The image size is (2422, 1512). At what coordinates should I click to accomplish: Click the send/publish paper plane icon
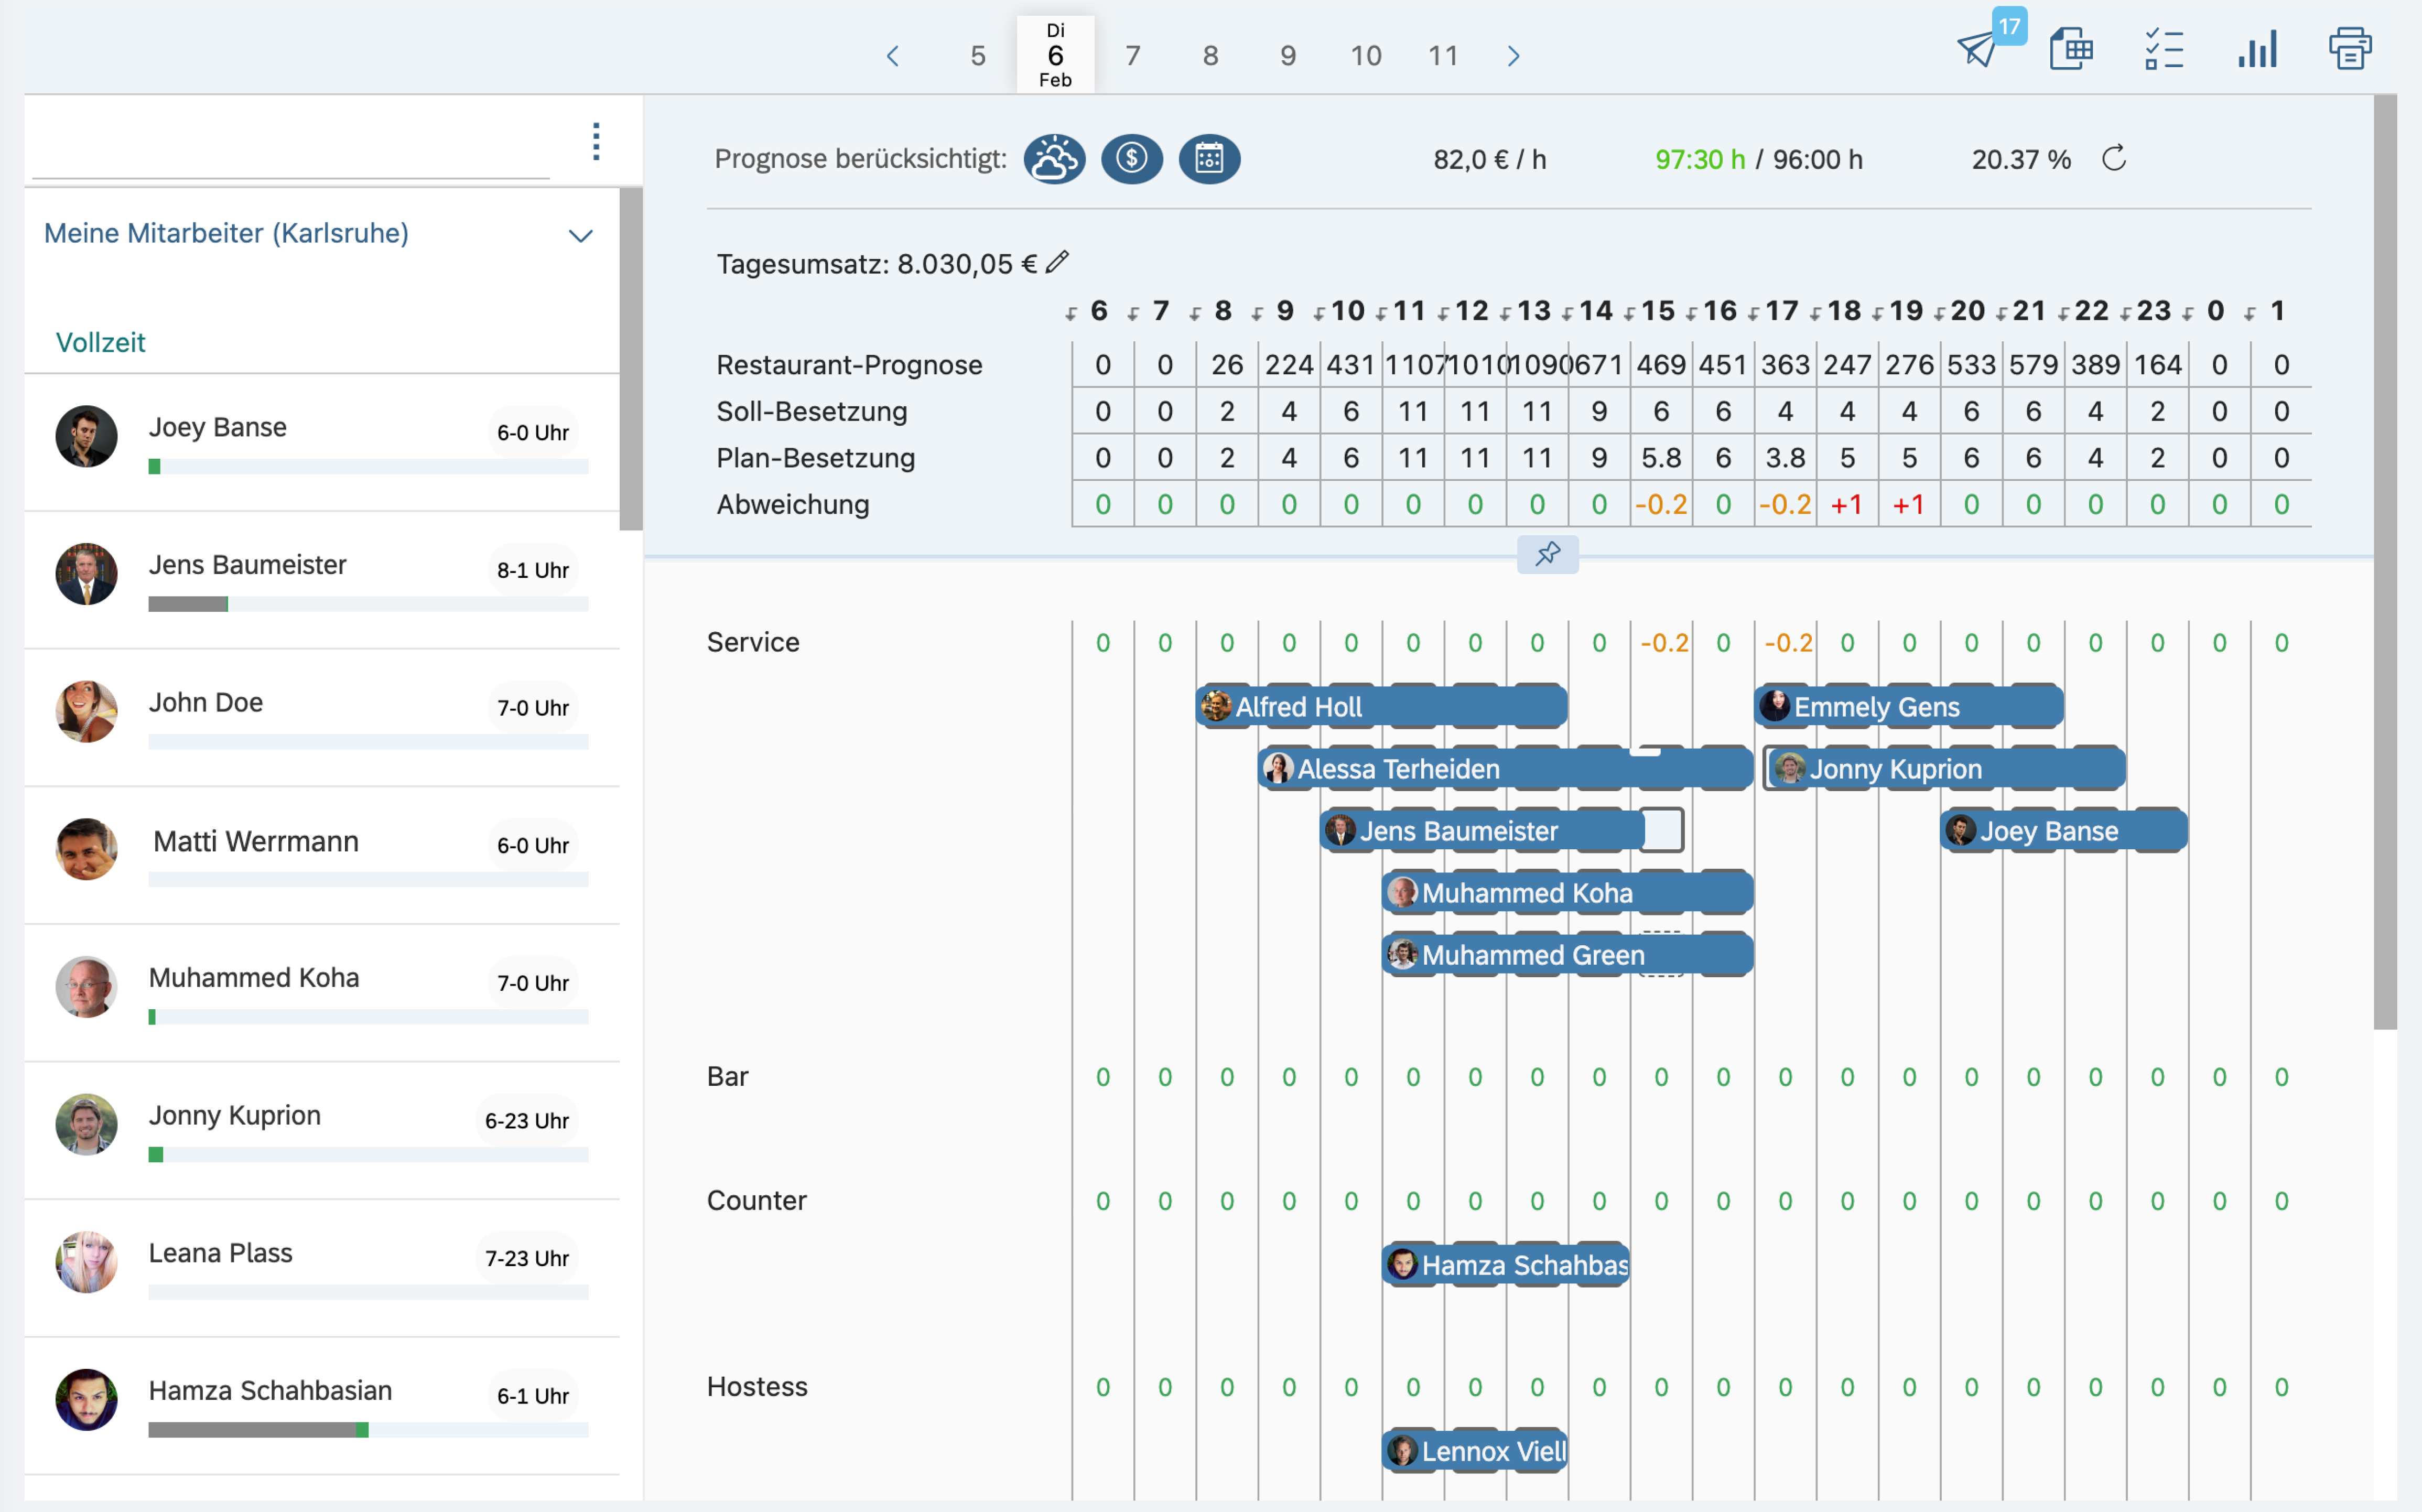click(x=1977, y=49)
